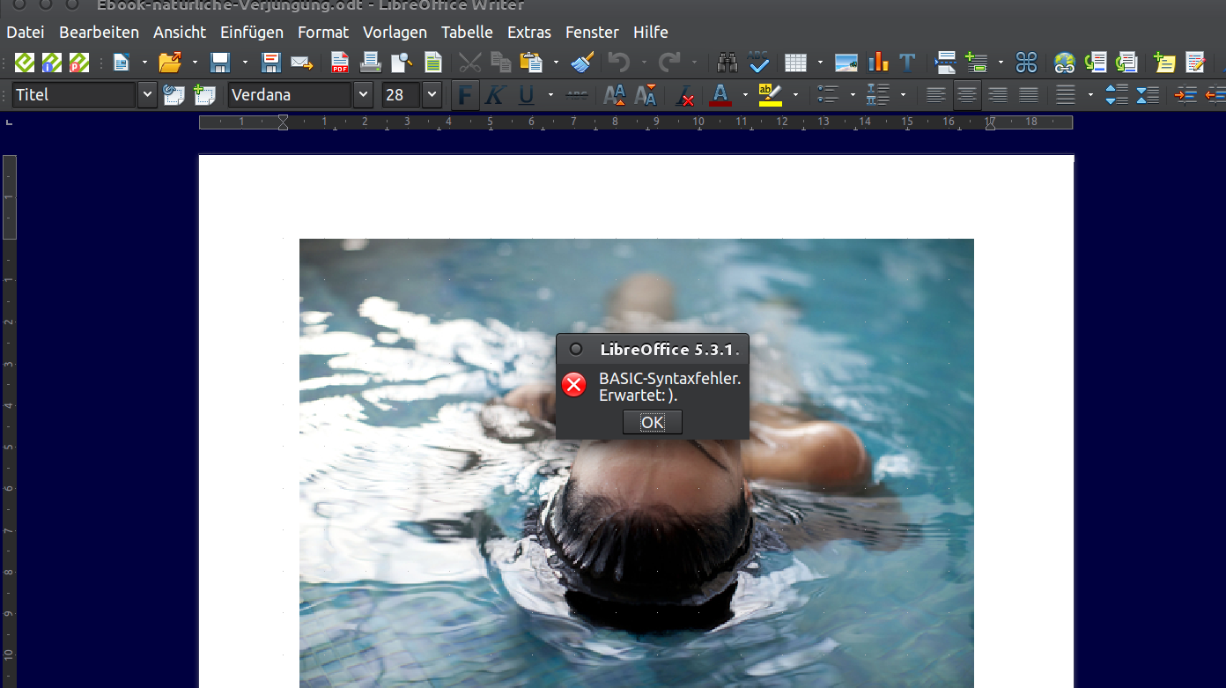Open the Datei menu
Viewport: 1226px width, 688px height.
coord(25,32)
